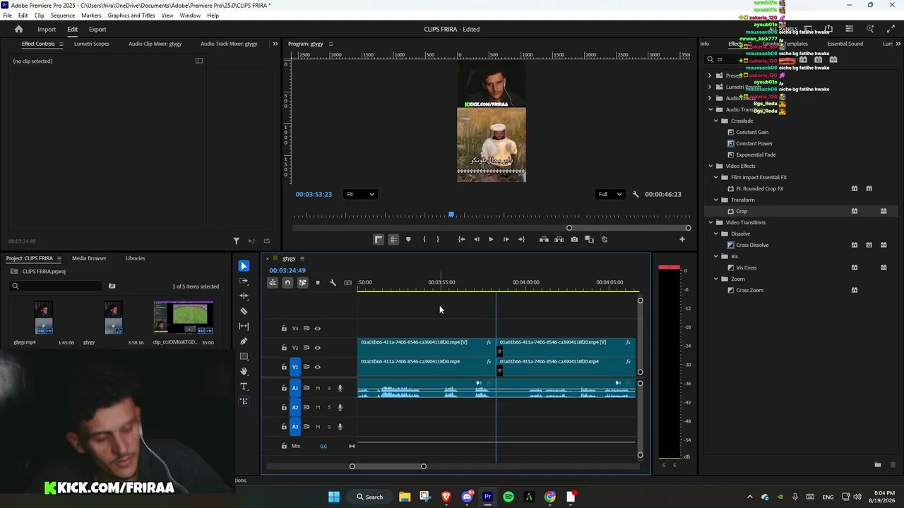Toggle Linked Selection in timeline
904x508 pixels.
302,283
